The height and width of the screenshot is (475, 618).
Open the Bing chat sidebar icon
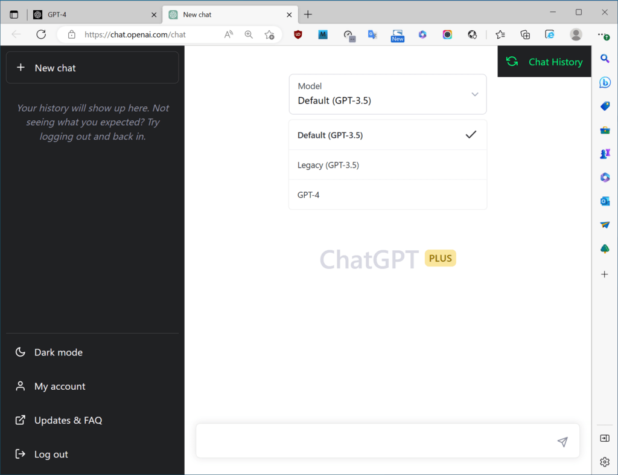(605, 82)
